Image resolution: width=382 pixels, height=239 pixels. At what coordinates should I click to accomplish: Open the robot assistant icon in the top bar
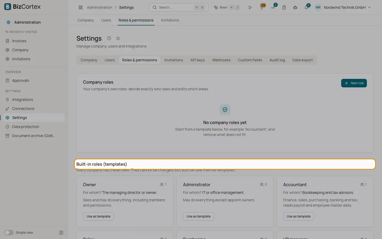pos(295,7)
